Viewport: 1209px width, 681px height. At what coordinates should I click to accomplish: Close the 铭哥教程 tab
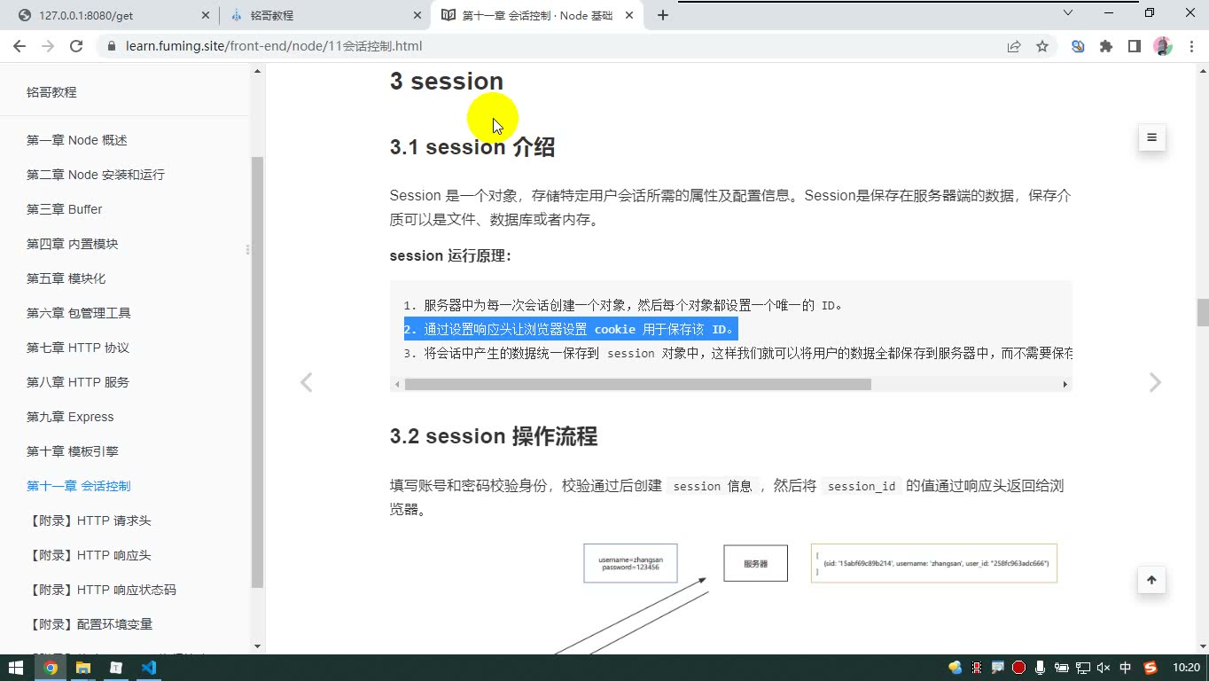click(417, 15)
